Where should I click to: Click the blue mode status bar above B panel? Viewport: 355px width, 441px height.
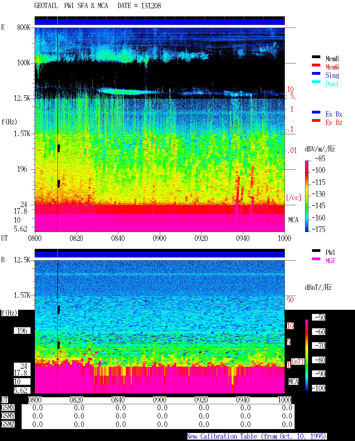coord(159,254)
